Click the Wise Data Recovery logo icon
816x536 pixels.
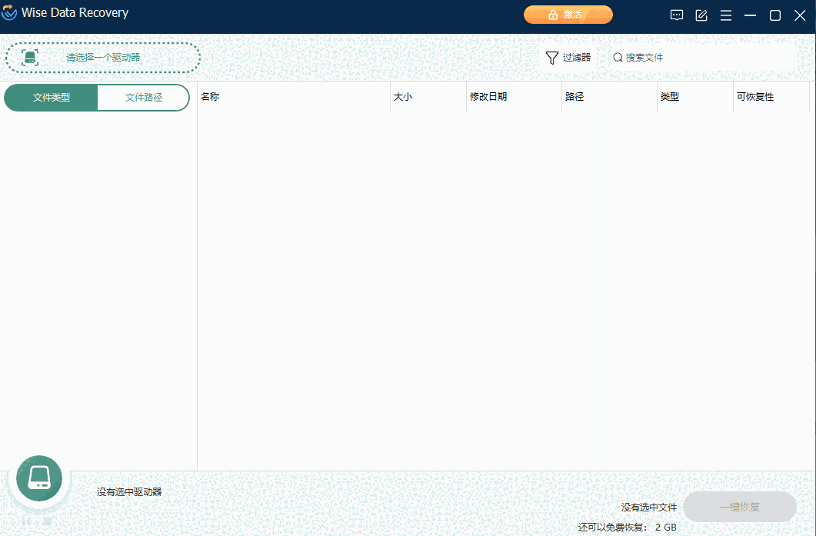tap(12, 12)
